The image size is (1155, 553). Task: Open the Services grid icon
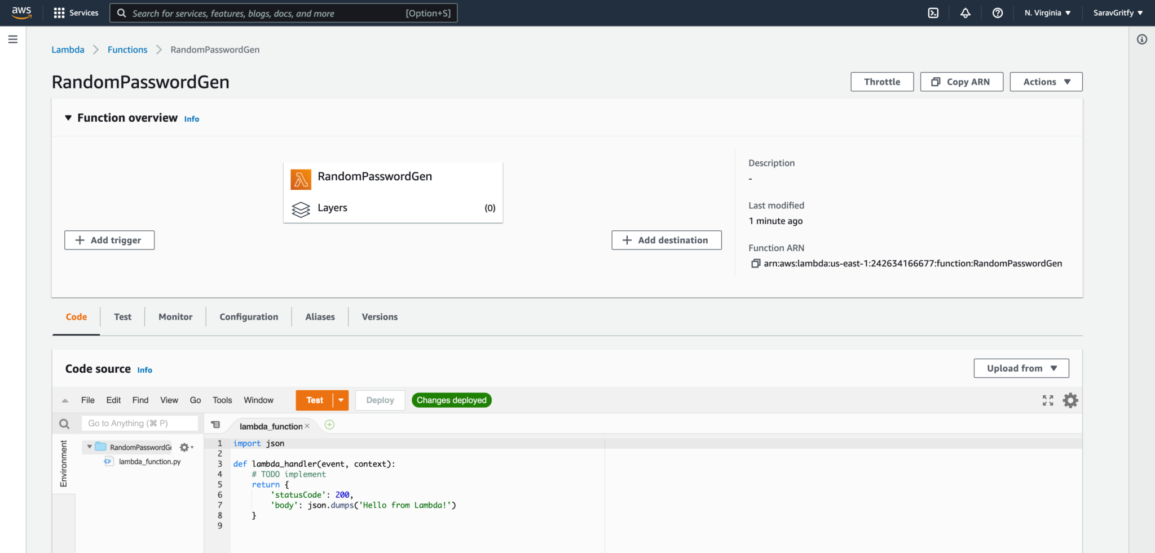tap(59, 12)
